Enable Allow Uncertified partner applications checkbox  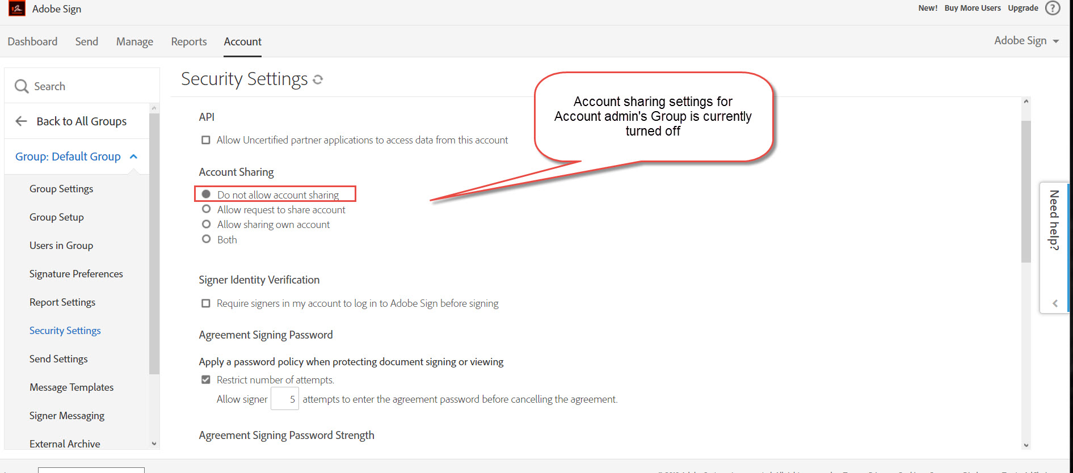coord(206,140)
